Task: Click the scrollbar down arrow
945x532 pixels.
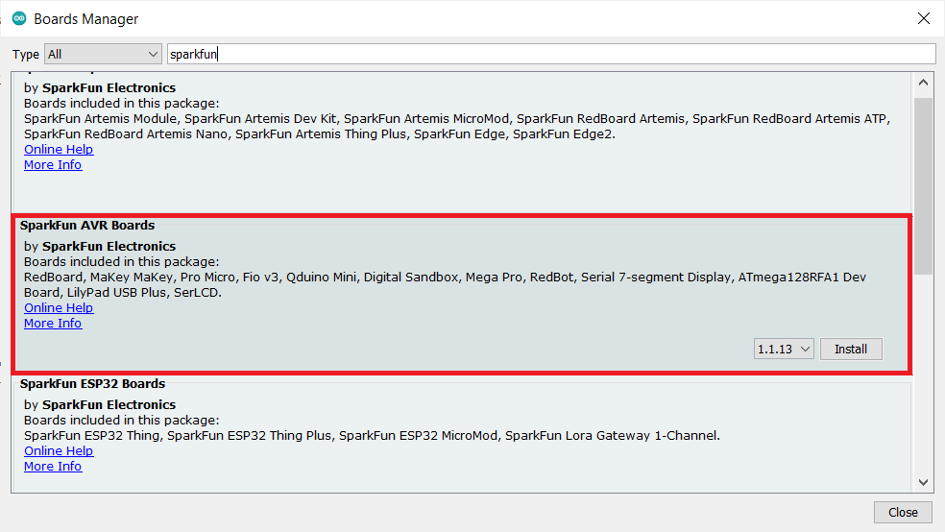Action: point(923,482)
